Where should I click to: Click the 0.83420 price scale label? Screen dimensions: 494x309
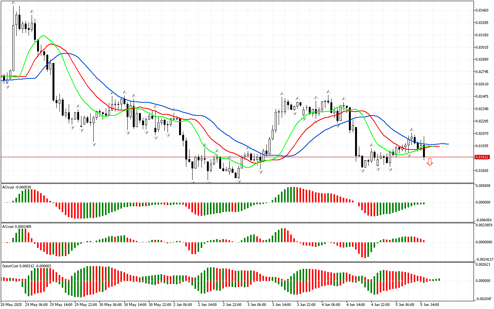(482, 10)
